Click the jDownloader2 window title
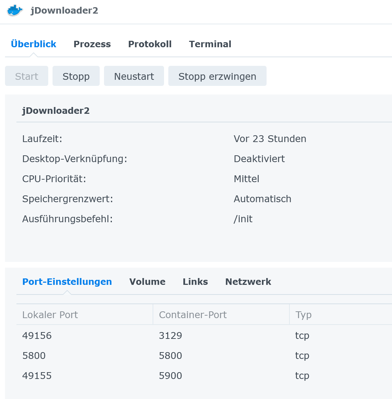392x399 pixels. coord(64,10)
